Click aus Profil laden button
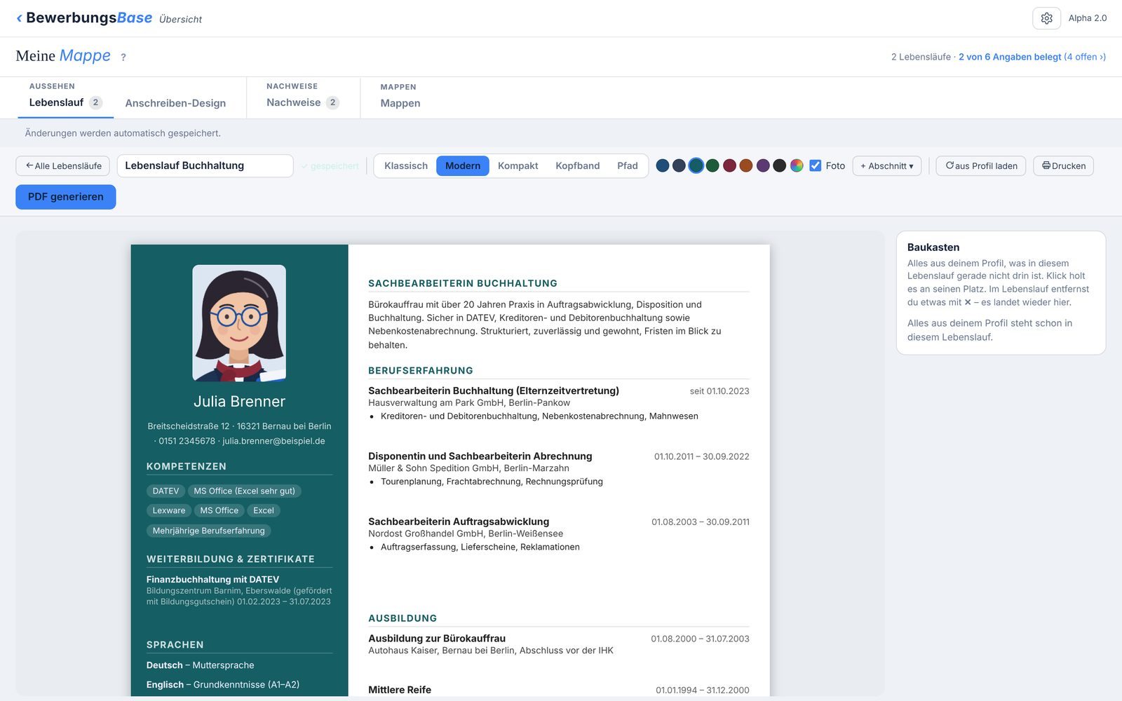This screenshot has height=701, width=1122. point(981,166)
